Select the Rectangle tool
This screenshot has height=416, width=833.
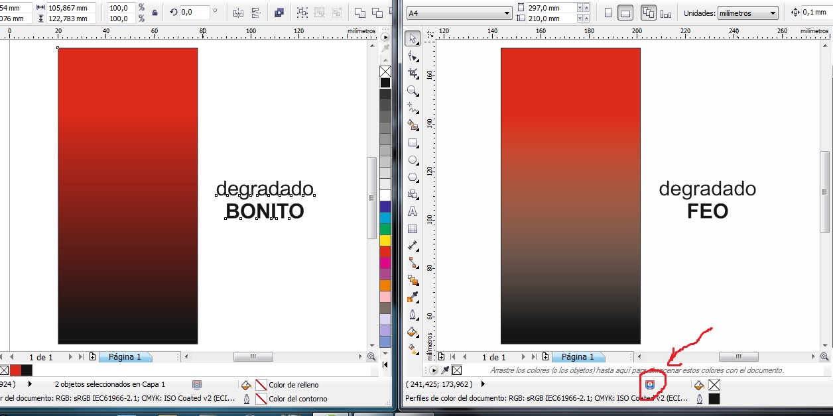[x=413, y=142]
